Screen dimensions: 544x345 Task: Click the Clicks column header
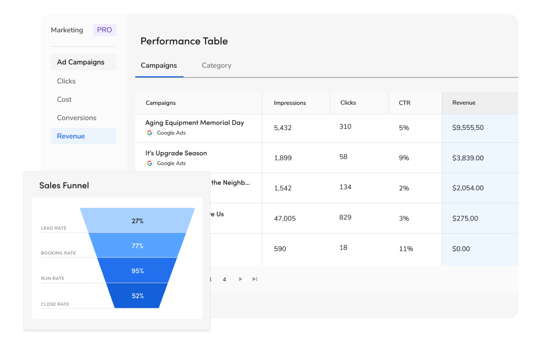click(x=348, y=103)
